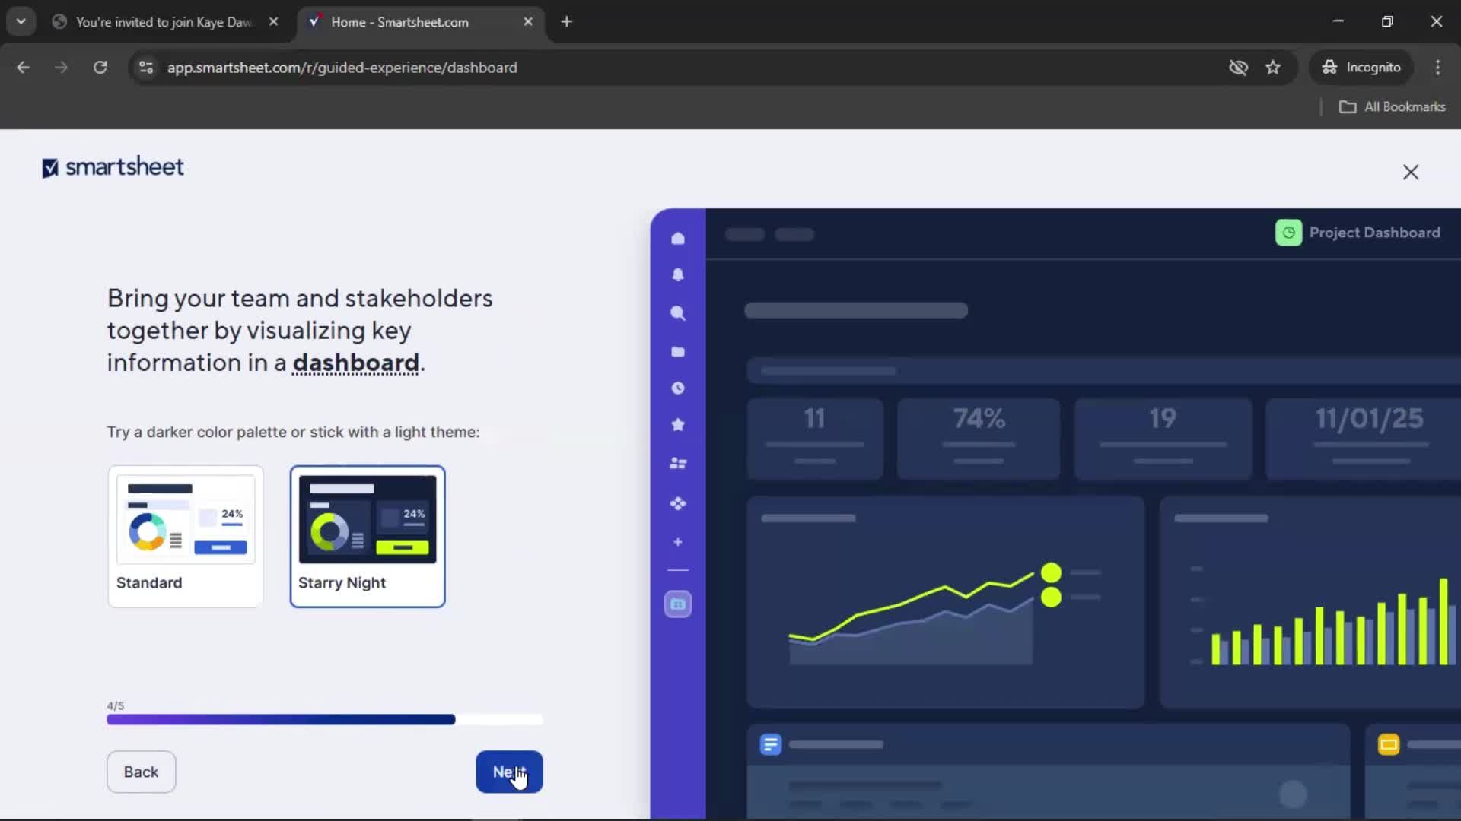Image resolution: width=1461 pixels, height=821 pixels.
Task: Click the 4/5 onboarding progress bar
Action: pos(324,719)
